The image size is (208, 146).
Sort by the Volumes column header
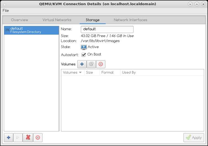(73, 73)
